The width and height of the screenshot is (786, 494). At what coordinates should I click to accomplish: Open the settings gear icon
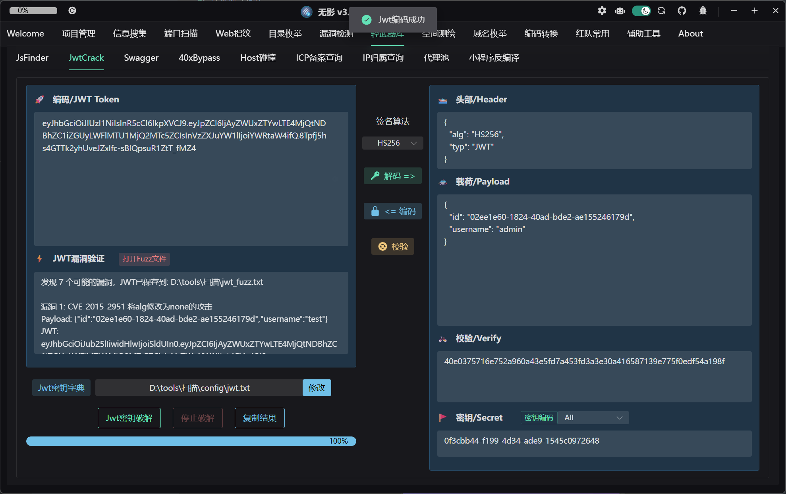(602, 11)
